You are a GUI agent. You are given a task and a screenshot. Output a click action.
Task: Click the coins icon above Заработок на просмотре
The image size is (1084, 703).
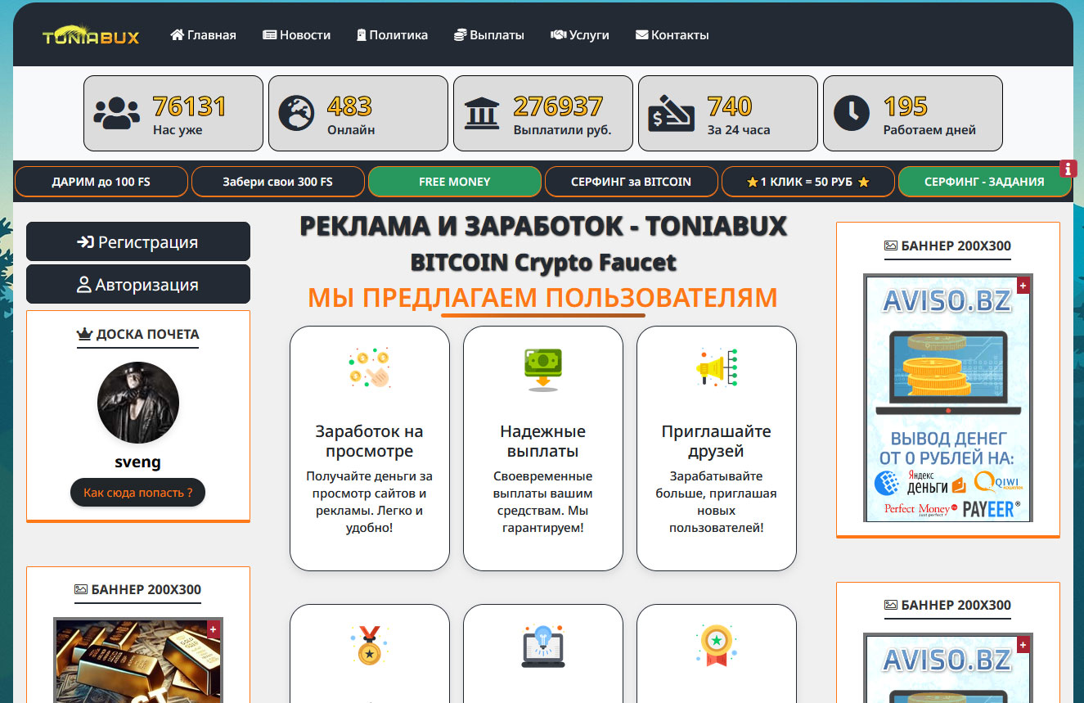tap(370, 367)
